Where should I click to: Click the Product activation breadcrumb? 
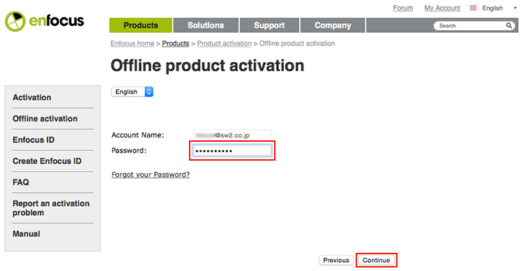(224, 43)
